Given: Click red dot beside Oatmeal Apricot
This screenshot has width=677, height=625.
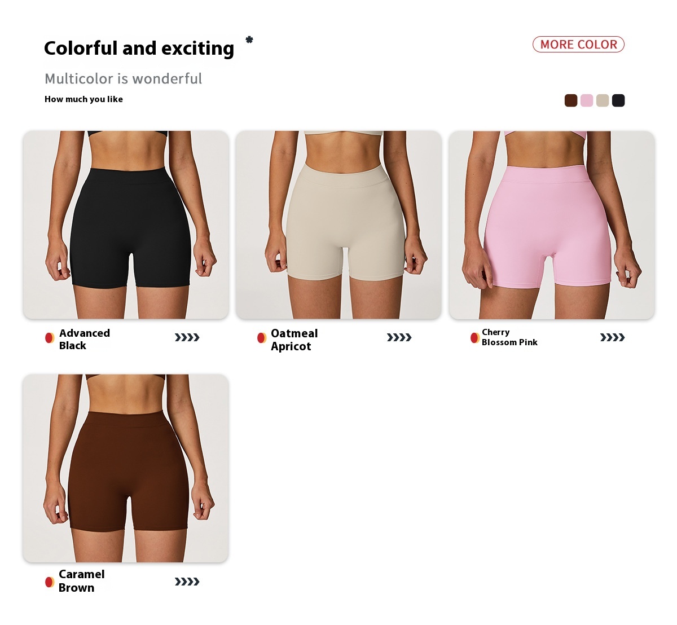Looking at the screenshot, I should pos(262,338).
